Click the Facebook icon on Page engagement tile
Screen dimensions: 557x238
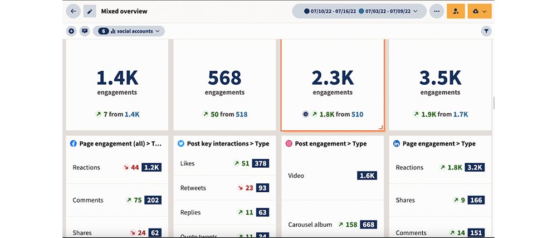(x=73, y=144)
